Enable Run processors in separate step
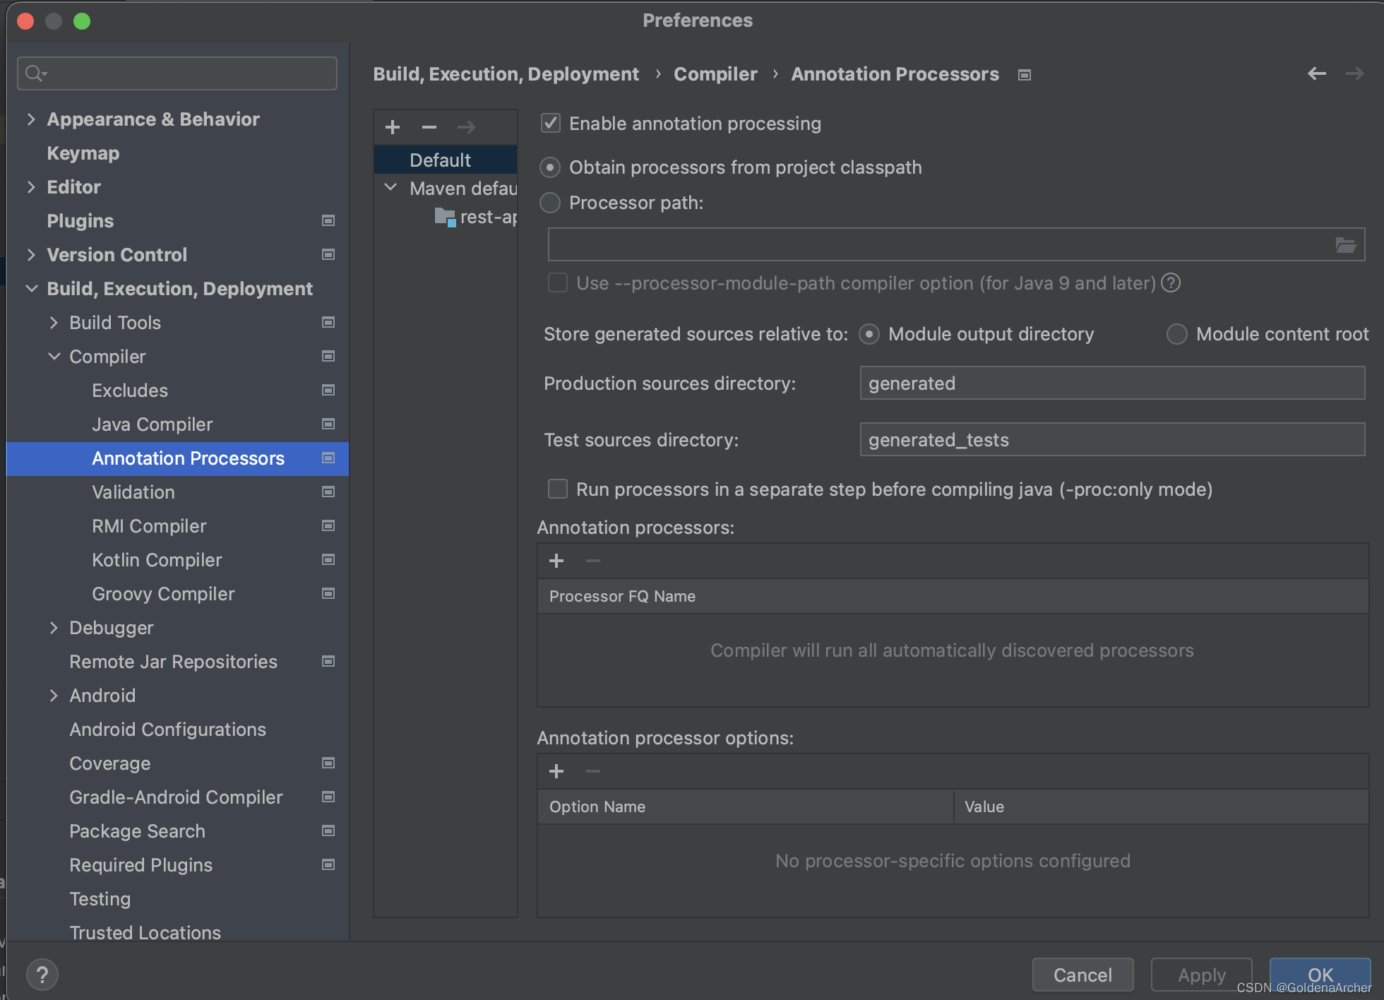The width and height of the screenshot is (1384, 1000). (x=558, y=489)
